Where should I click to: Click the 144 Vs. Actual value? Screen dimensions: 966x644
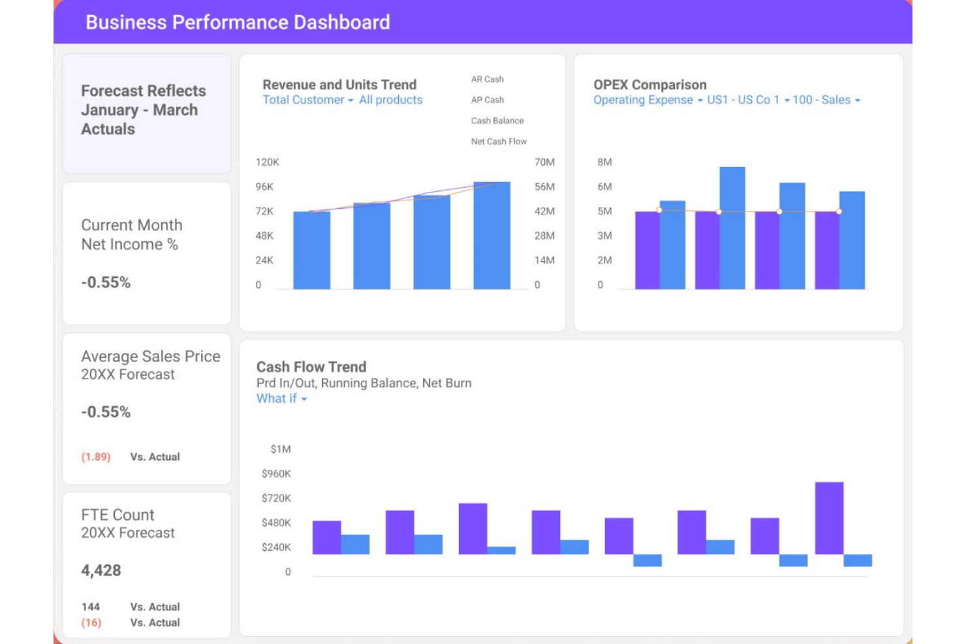click(x=91, y=607)
